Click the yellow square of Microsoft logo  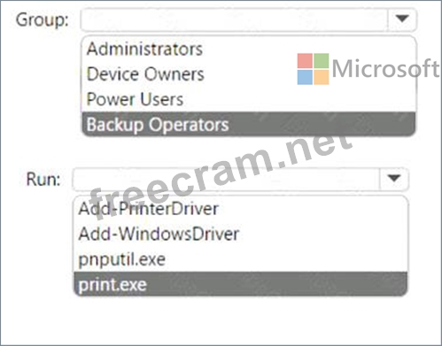[322, 77]
